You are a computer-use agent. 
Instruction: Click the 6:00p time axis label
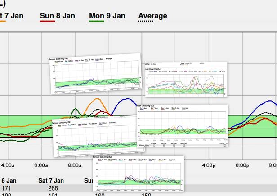coord(242,165)
